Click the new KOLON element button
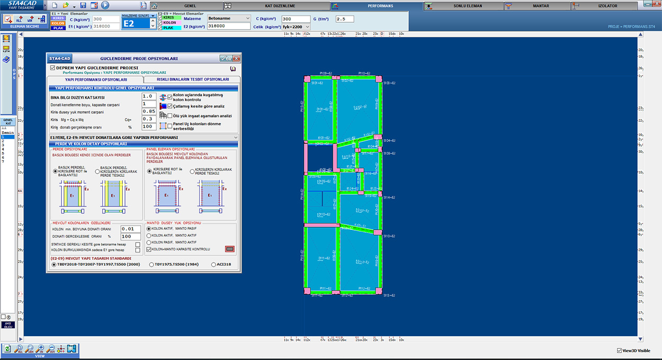 (58, 23)
